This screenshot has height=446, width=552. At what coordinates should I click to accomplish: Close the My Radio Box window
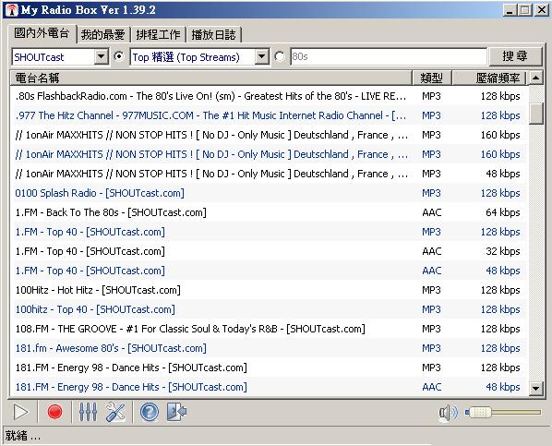click(x=542, y=10)
